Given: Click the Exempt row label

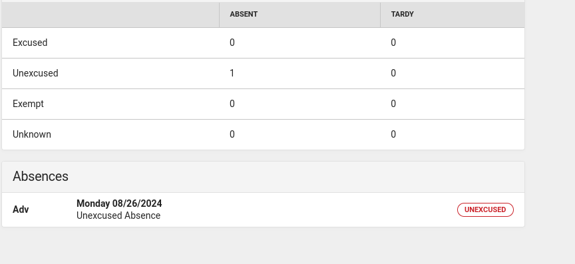Looking at the screenshot, I should [28, 104].
